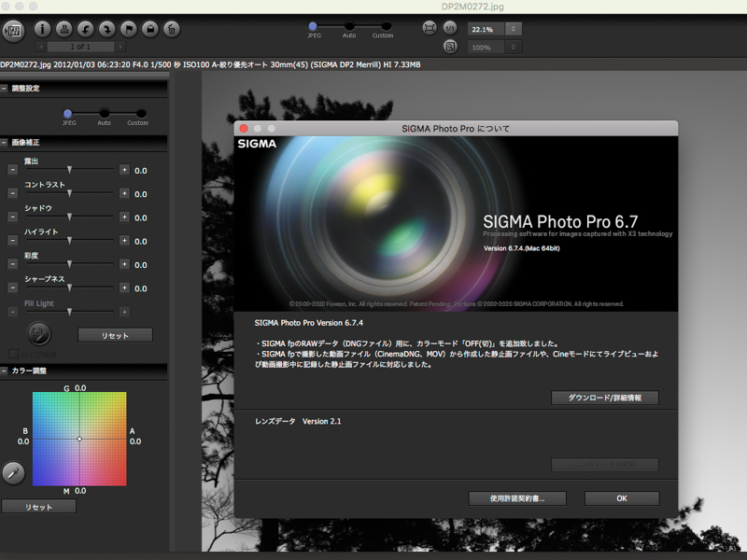Flag the image with the flag icon
The image size is (747, 560).
pos(129,30)
